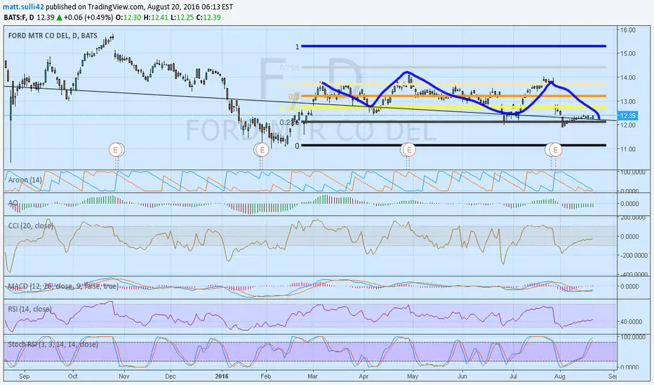Click Feb on the date axis

(x=266, y=377)
